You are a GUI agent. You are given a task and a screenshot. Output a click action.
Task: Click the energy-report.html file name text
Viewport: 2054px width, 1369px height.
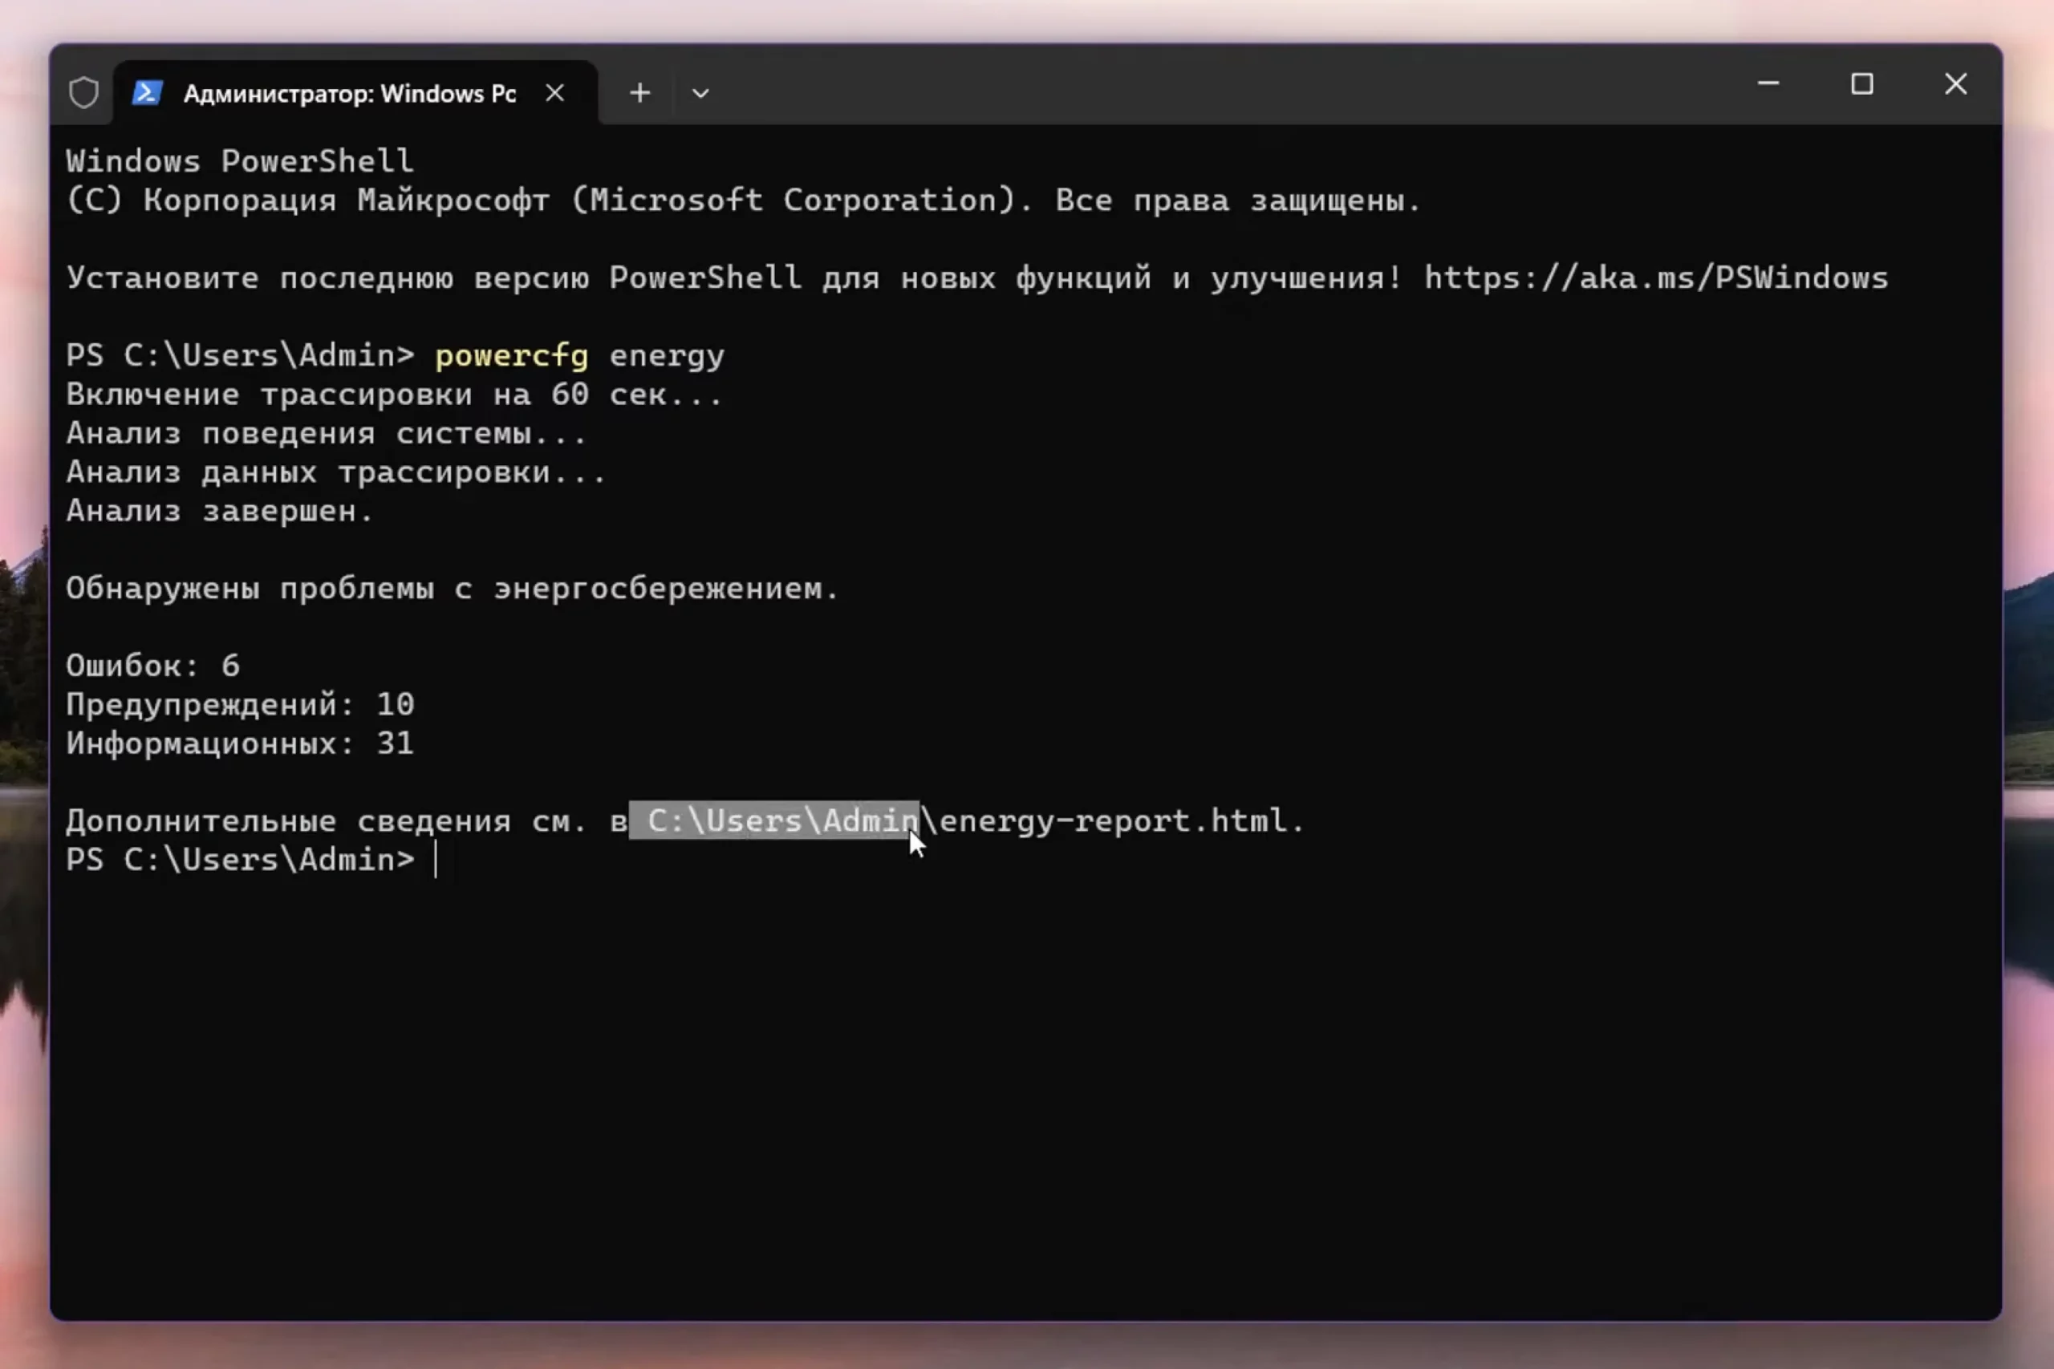[1118, 820]
